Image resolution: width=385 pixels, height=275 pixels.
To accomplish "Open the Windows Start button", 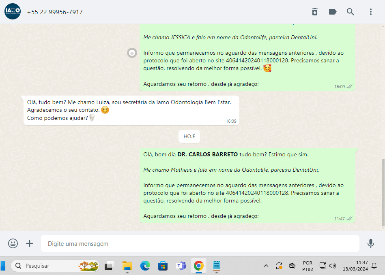I will click(x=2, y=266).
